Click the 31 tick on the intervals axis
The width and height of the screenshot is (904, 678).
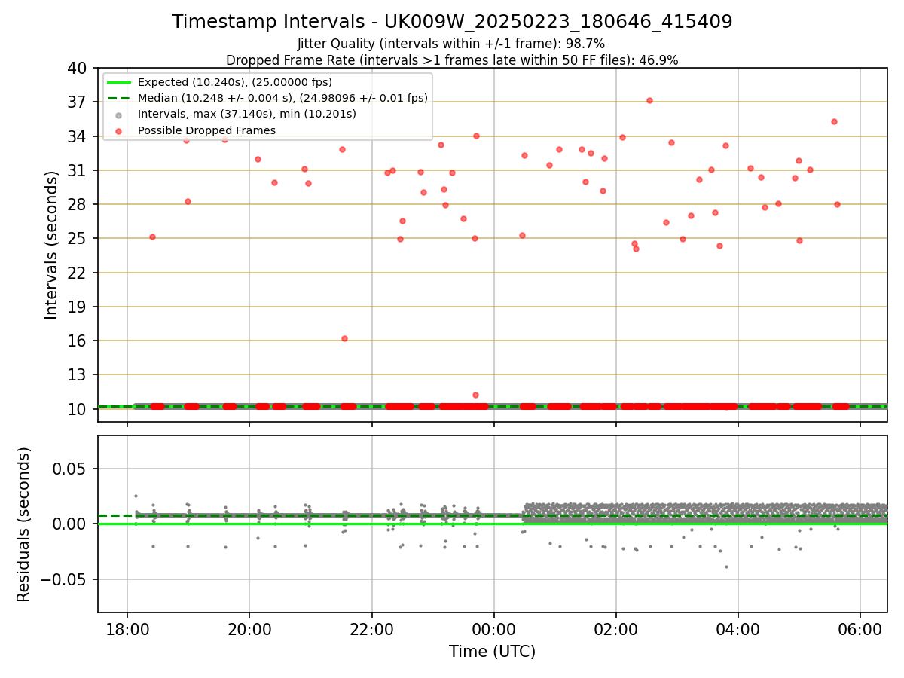pyautogui.click(x=78, y=170)
